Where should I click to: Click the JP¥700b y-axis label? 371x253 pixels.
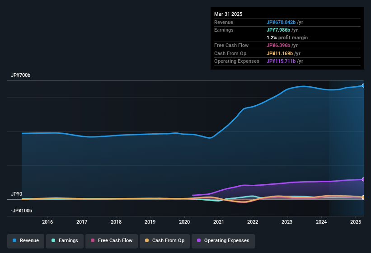(x=21, y=75)
